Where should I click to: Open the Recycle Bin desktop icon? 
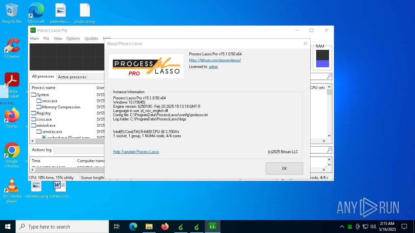12,13
